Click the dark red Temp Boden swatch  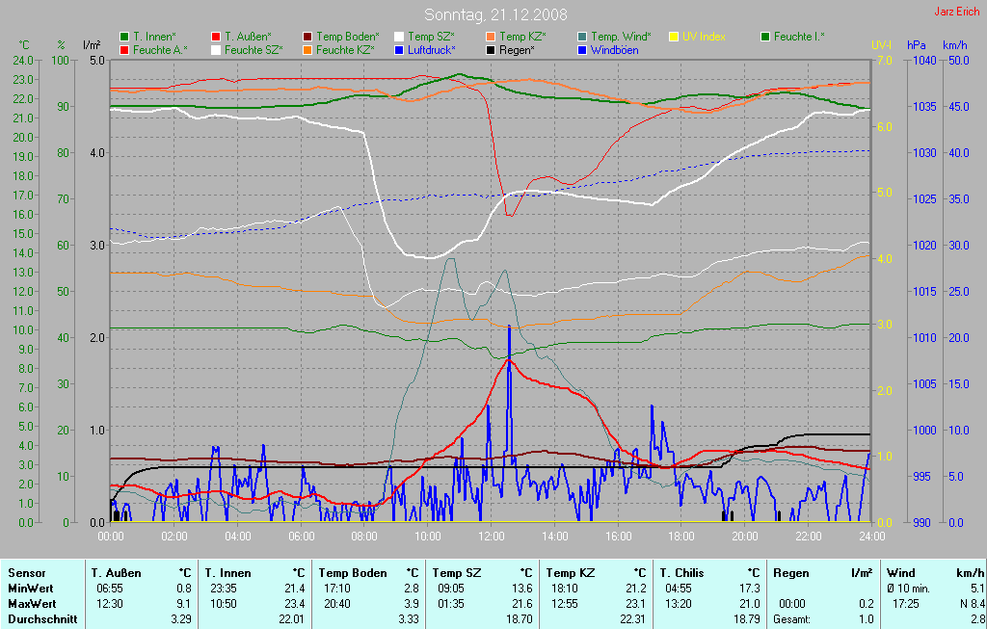[307, 37]
